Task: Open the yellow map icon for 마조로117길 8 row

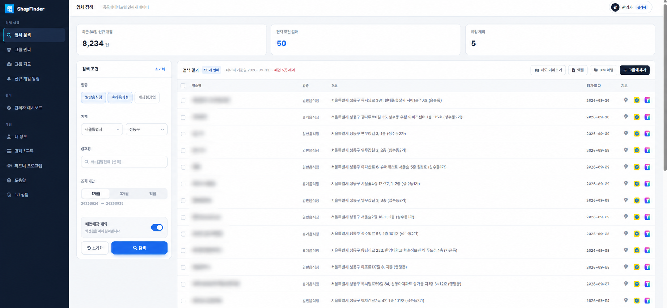Action: (x=637, y=267)
